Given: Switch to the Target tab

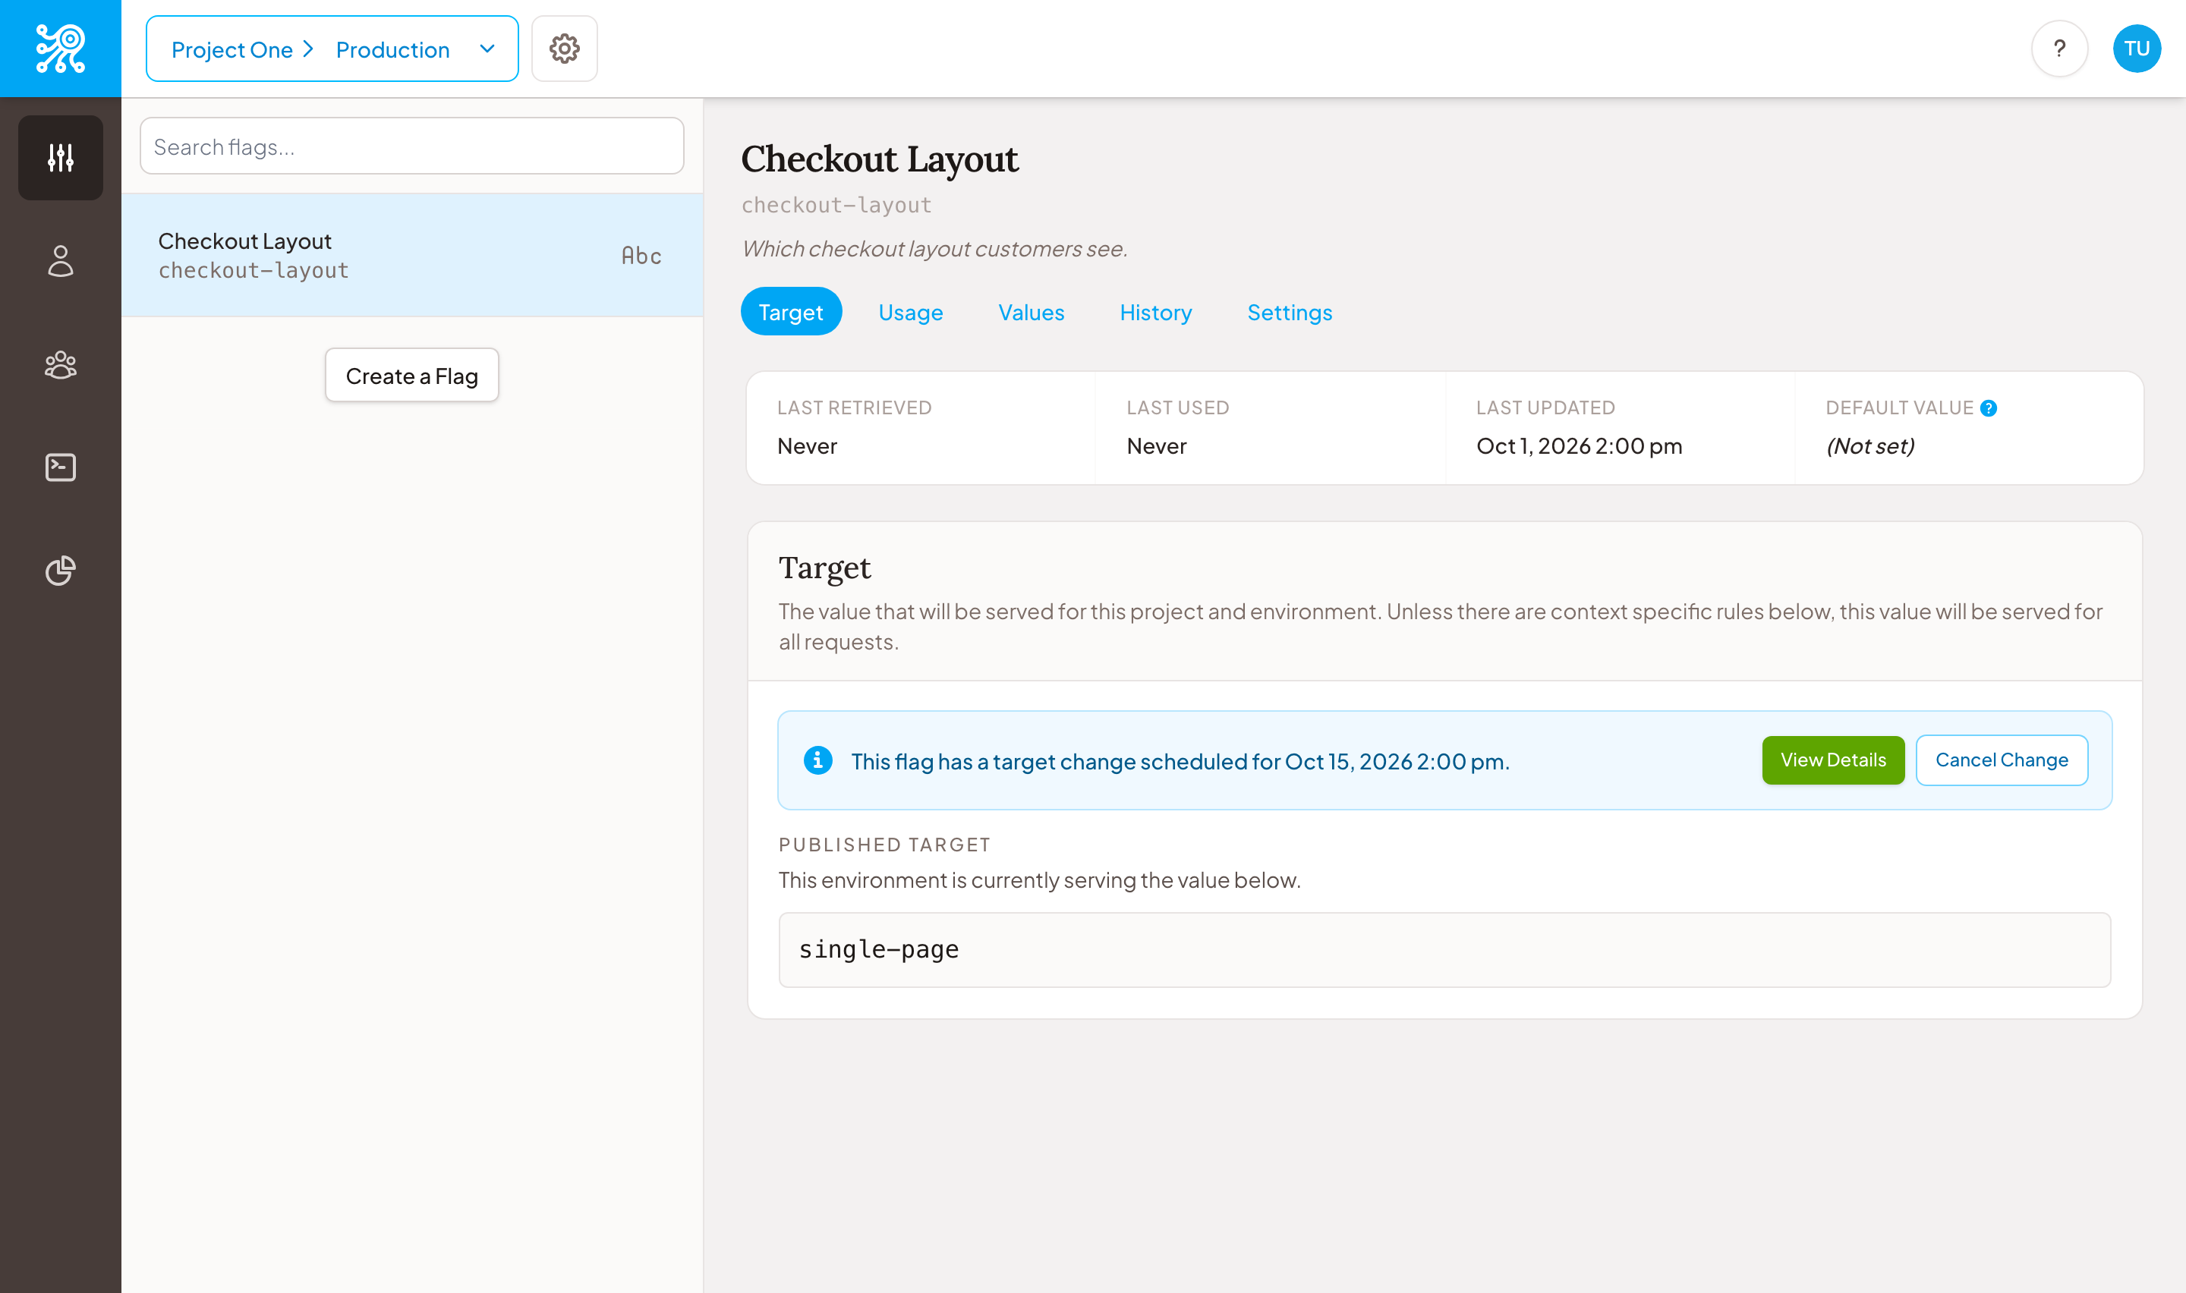Looking at the screenshot, I should click(790, 312).
